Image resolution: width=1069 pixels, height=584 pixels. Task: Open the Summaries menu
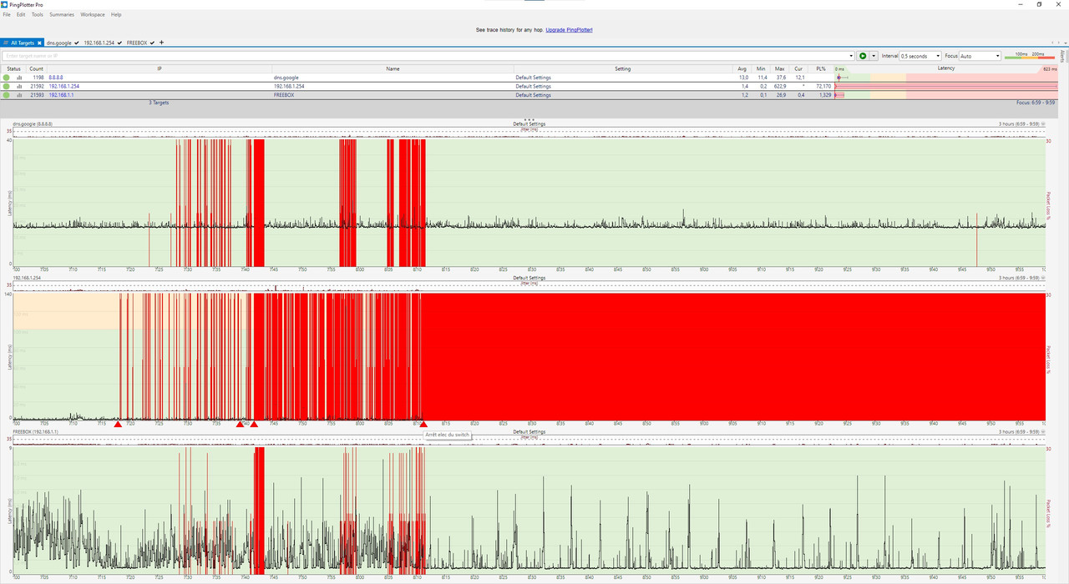pos(62,14)
